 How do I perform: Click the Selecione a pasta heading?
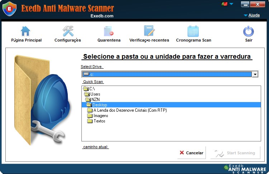(167, 57)
